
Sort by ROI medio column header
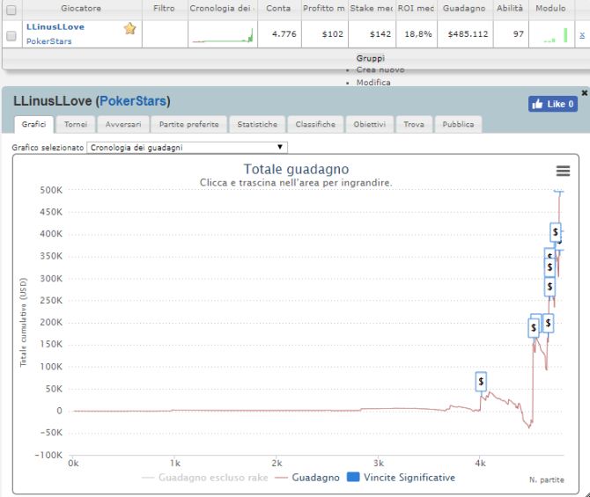(x=417, y=8)
